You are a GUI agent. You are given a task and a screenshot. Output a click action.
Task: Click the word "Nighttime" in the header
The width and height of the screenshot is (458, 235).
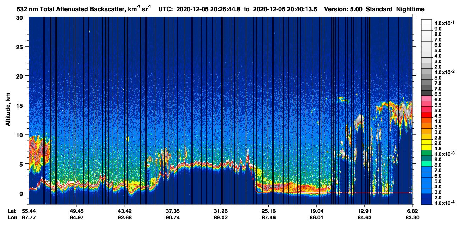coord(410,10)
